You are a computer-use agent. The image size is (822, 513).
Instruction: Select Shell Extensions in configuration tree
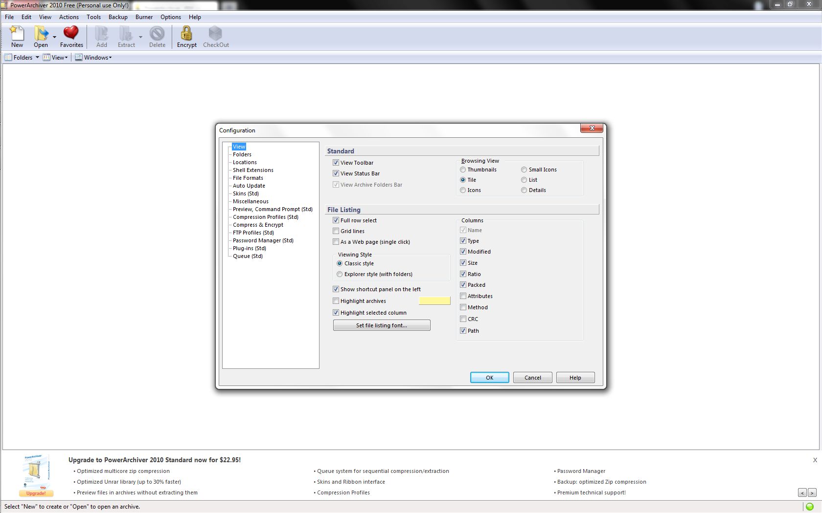(253, 170)
